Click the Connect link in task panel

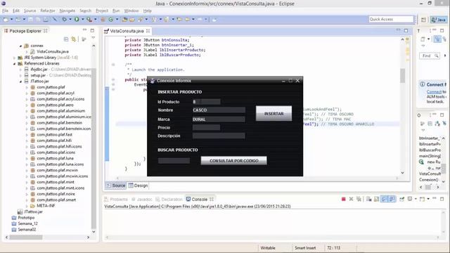434,92
